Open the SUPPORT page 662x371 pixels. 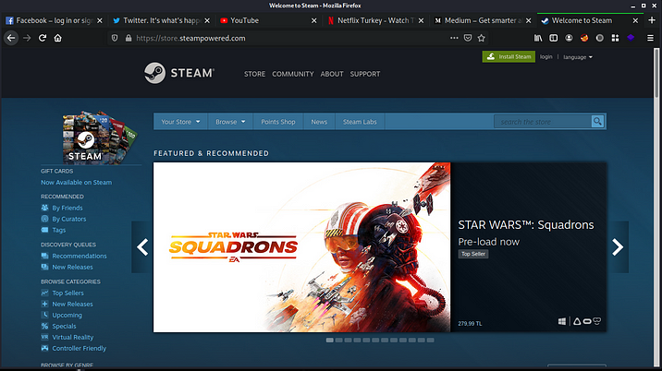(365, 74)
